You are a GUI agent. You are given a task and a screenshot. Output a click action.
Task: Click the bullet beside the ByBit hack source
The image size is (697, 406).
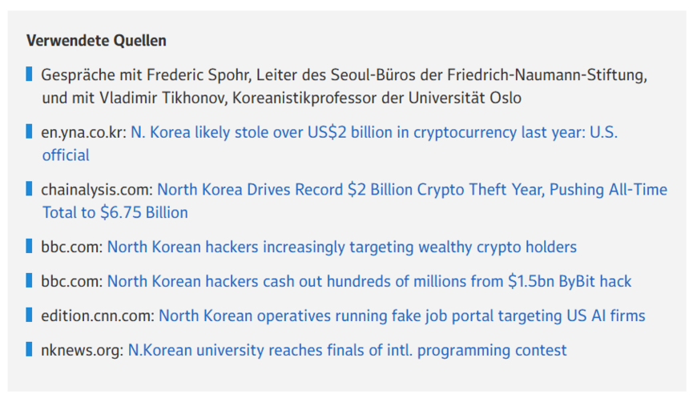click(x=29, y=280)
